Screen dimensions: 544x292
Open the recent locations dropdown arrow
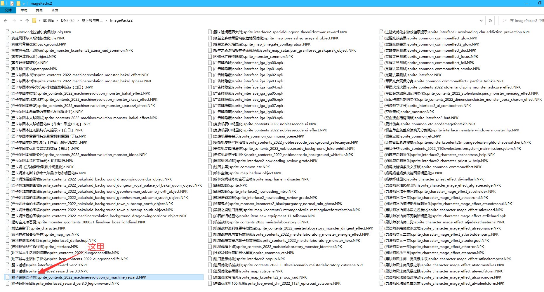click(x=21, y=20)
